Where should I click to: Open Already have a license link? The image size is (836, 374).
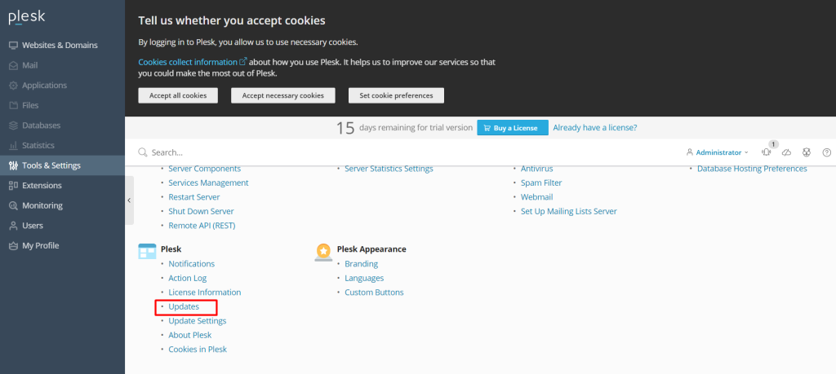coord(595,128)
